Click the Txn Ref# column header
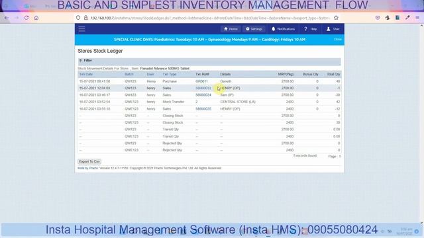This screenshot has width=424, height=238. click(x=202, y=74)
